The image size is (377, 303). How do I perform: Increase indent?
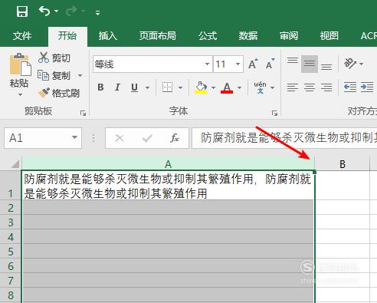click(367, 87)
